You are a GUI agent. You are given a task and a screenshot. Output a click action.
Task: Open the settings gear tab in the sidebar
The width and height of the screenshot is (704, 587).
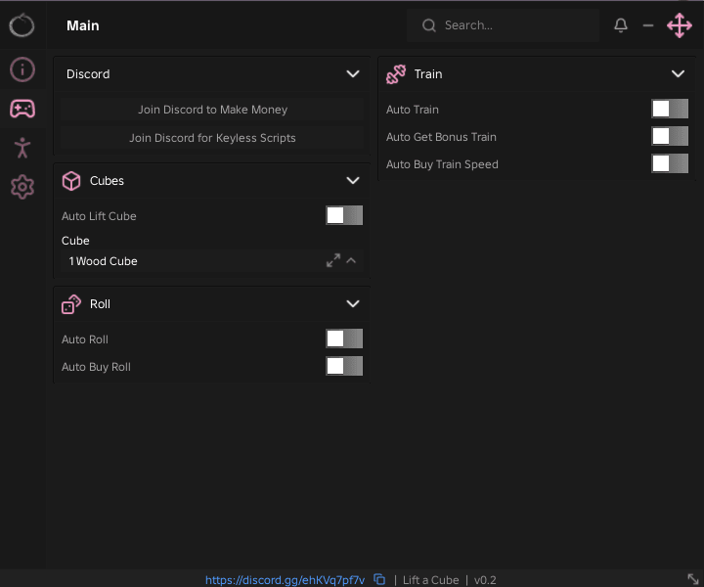click(x=22, y=187)
